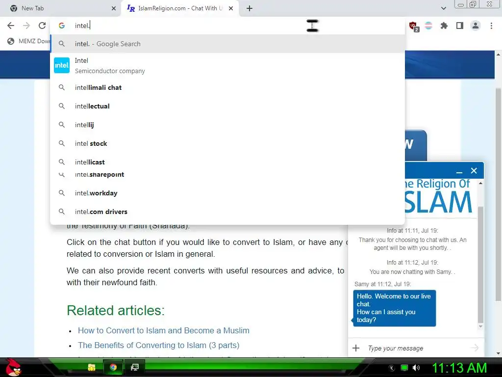
Task: Click the speaker volume tray icon
Action: [x=416, y=368]
